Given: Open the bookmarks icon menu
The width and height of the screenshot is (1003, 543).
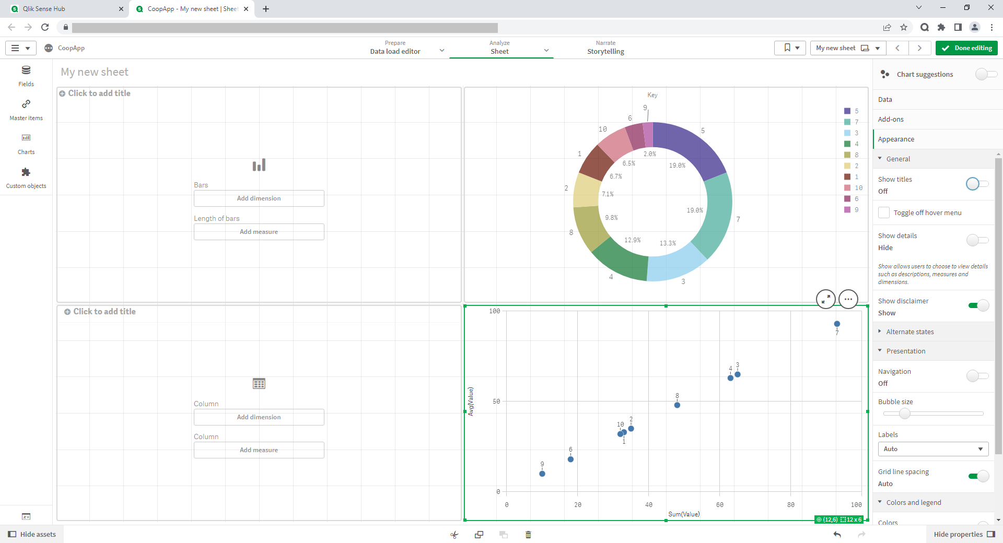Looking at the screenshot, I should 790,48.
